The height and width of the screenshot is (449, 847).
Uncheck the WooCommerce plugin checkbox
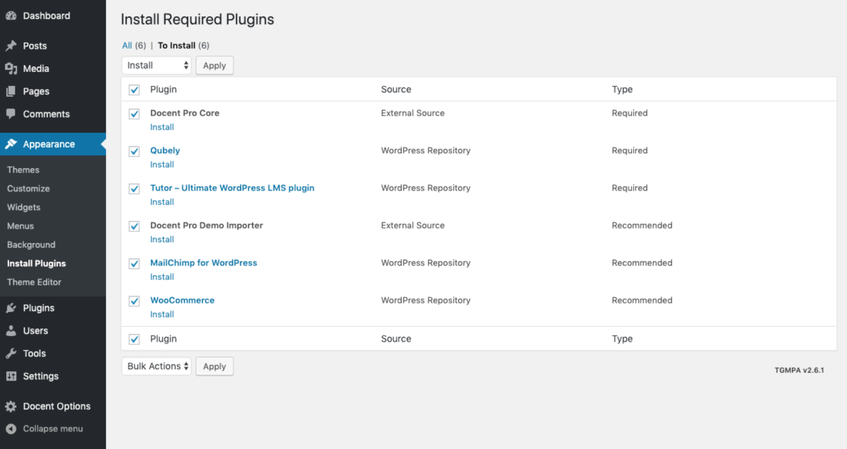(x=134, y=301)
